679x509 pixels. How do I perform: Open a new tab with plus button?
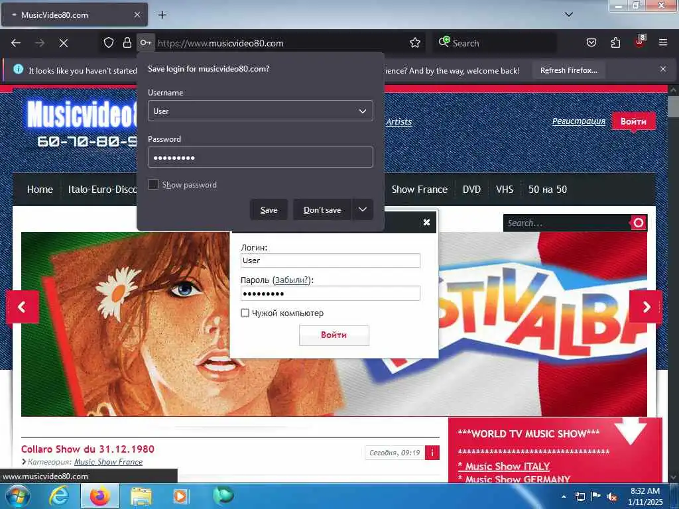point(162,15)
